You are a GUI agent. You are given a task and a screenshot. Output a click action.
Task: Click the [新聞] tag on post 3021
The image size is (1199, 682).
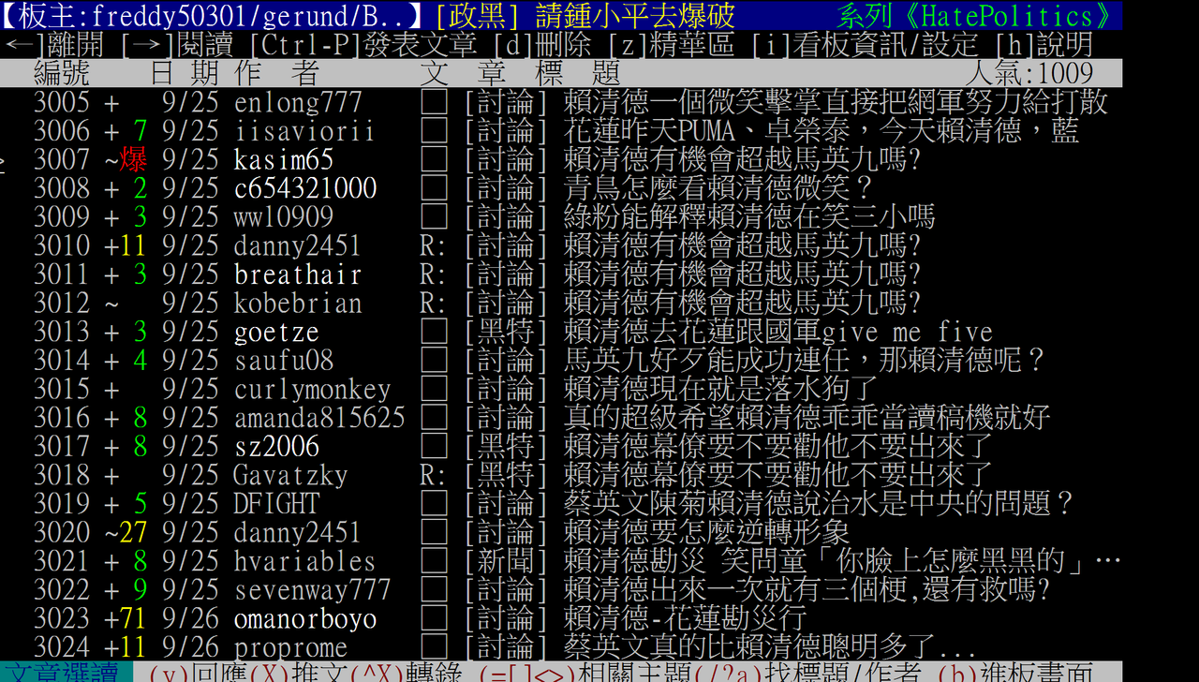click(x=506, y=561)
